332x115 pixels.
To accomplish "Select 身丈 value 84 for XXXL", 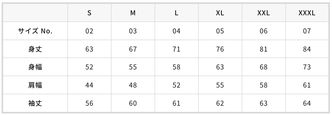I will point(307,49).
